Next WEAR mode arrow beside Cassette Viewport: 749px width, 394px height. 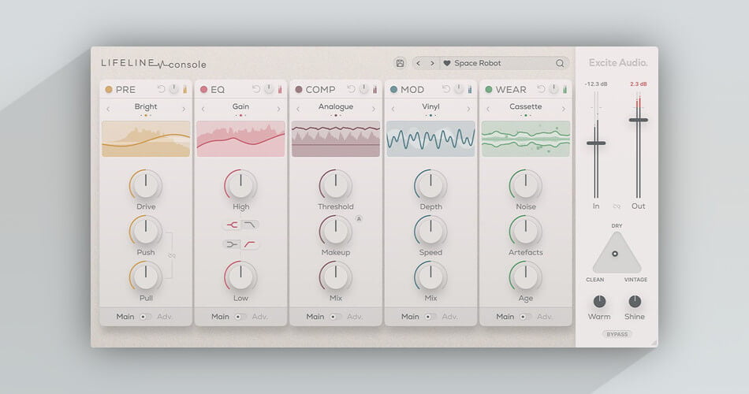563,110
